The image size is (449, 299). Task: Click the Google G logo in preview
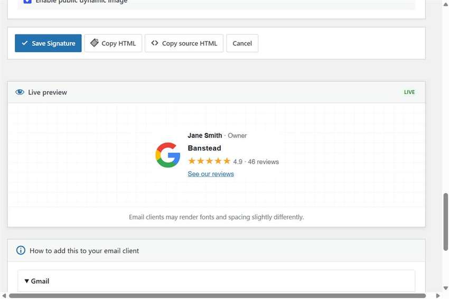point(168,155)
